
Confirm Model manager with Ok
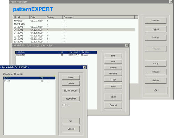[x=156, y=90]
